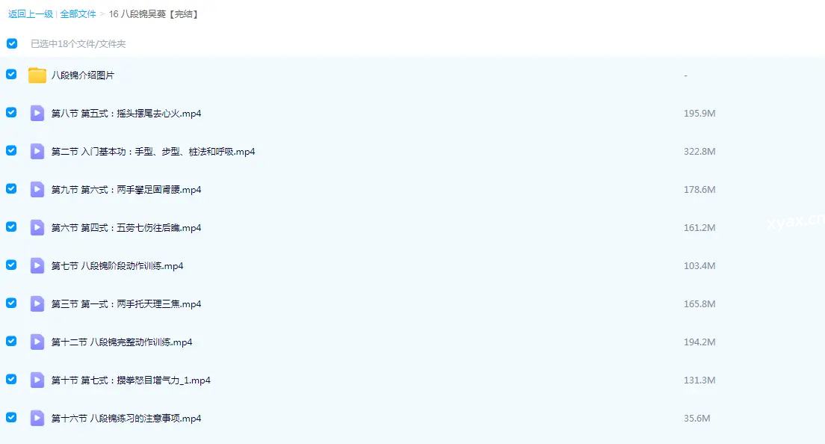The image size is (825, 444).
Task: Open the 第二节 入门基本功 video file name
Action: pyautogui.click(x=153, y=152)
